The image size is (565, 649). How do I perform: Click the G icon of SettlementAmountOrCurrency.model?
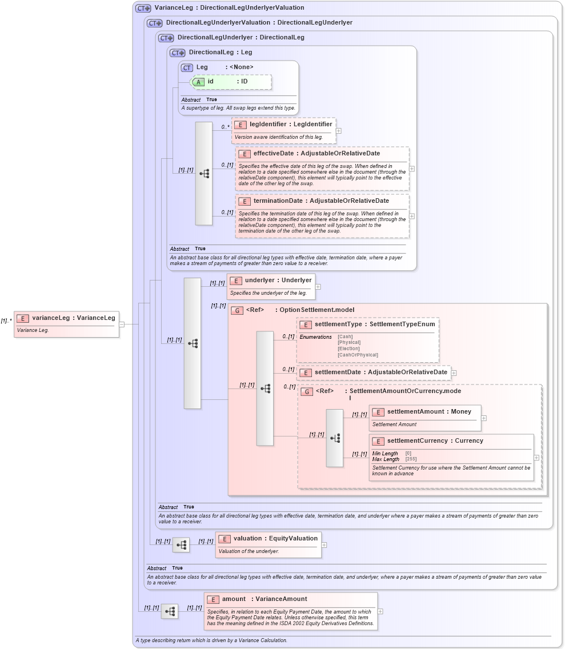[x=306, y=391]
